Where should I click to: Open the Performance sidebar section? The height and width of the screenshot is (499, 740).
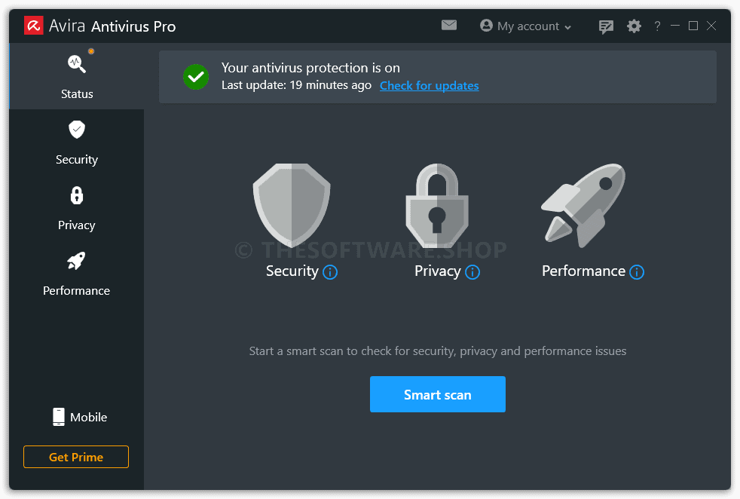click(x=76, y=274)
